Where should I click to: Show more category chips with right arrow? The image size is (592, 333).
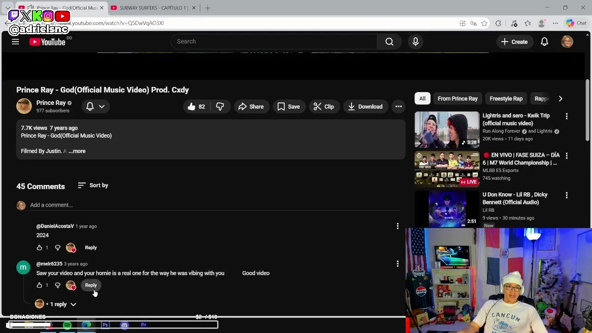point(560,99)
